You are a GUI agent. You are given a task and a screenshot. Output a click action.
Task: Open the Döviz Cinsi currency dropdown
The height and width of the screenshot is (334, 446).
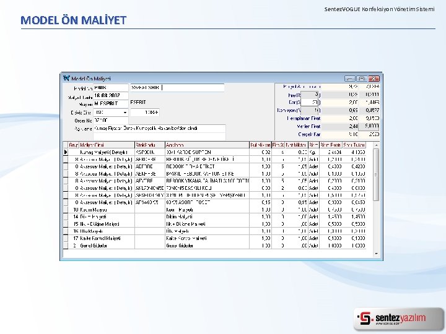pos(125,113)
